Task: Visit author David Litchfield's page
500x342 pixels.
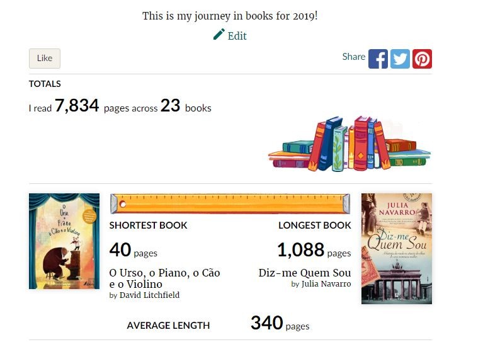Action: (x=149, y=295)
